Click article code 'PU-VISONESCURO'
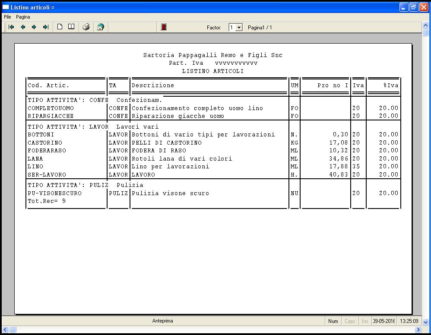 click(x=55, y=193)
